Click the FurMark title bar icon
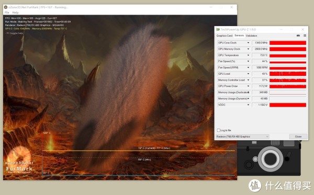This screenshot has width=314, height=195. 6,7
